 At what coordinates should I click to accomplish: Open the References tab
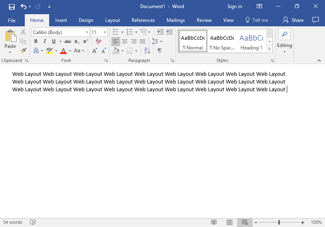click(143, 20)
